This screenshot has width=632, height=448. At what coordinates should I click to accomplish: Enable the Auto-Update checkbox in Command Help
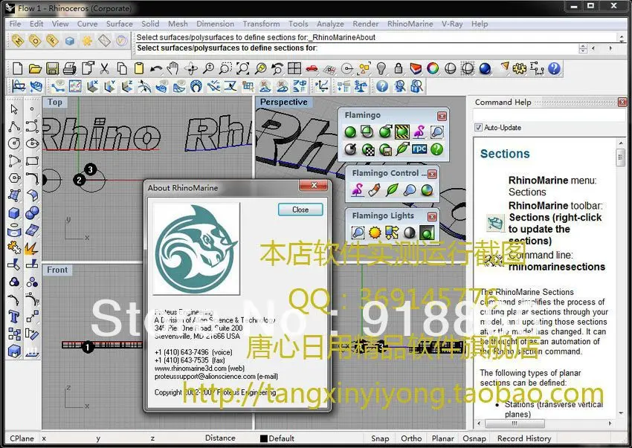point(479,127)
